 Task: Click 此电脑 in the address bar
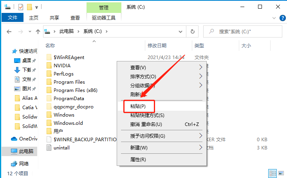pyautogui.click(x=67, y=31)
